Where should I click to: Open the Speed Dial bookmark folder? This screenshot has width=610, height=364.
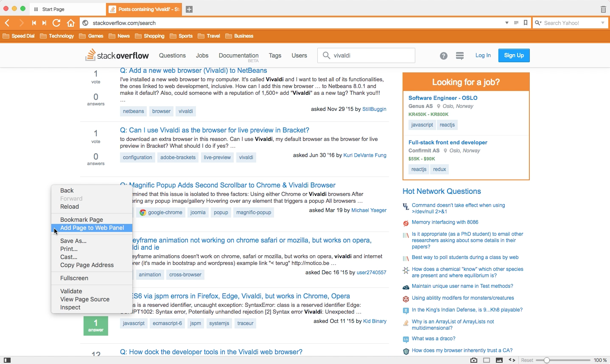(x=19, y=36)
